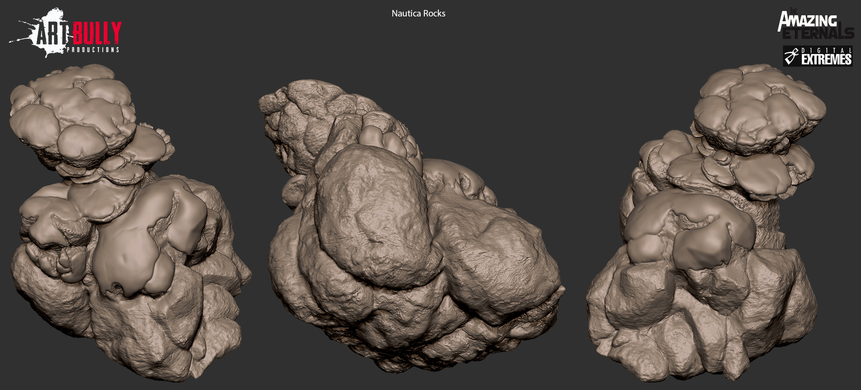This screenshot has width=861, height=390.
Task: Click the Digital Extremes logo
Action: [818, 56]
